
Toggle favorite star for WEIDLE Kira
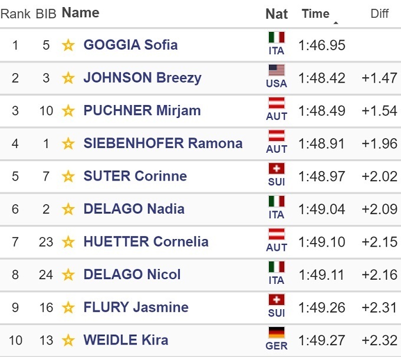tap(68, 340)
